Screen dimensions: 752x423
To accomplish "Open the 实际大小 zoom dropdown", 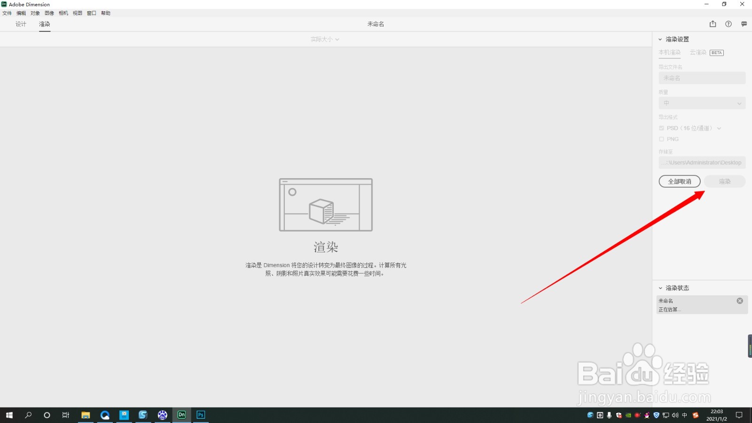I will [325, 39].
